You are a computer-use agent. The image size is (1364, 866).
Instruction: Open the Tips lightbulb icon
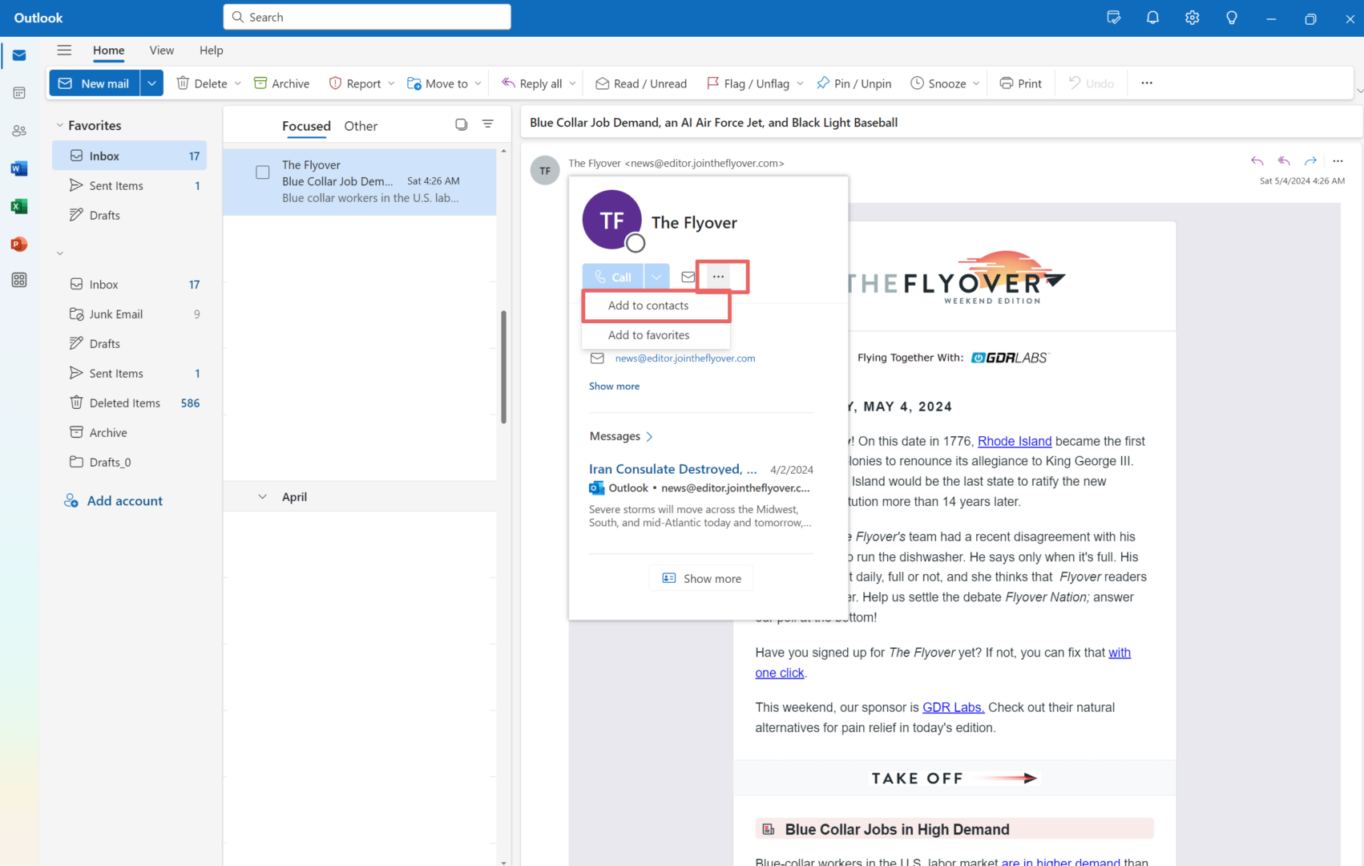pyautogui.click(x=1232, y=18)
